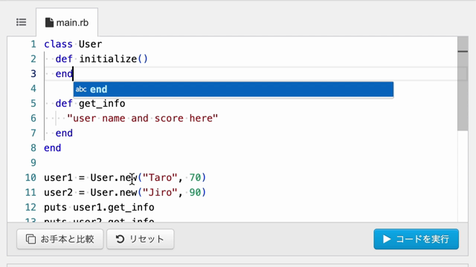
Task: Click the circular arrow reset icon
Action: 120,239
